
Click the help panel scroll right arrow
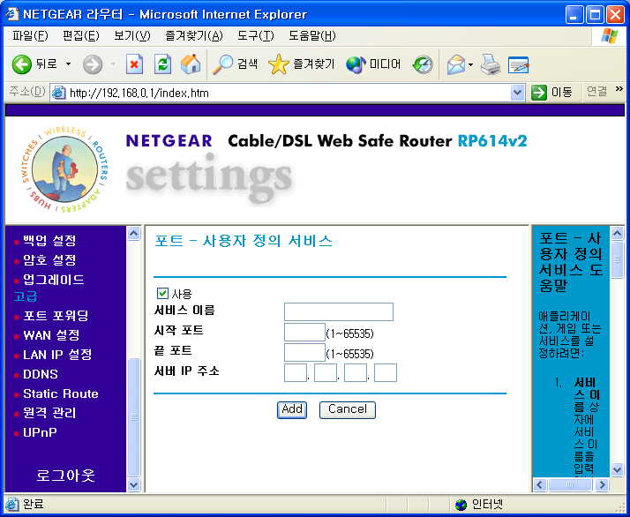(x=602, y=485)
